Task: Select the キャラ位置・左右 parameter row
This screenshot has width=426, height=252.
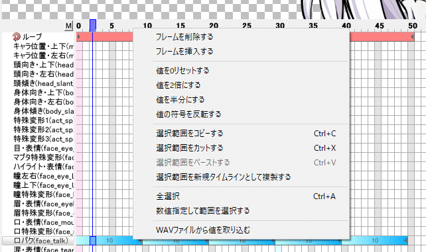Action: (x=44, y=56)
